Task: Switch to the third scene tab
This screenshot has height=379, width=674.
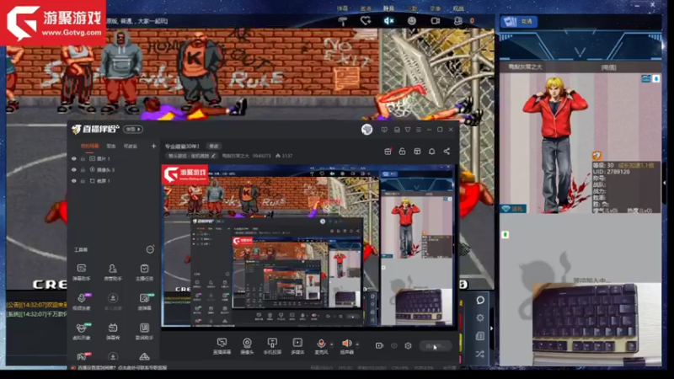Action: coord(131,146)
